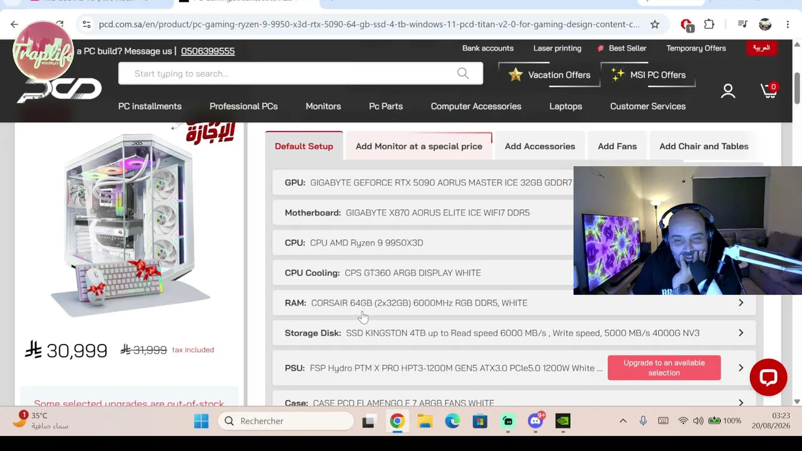Click the browser address bar URL
Viewport: 802px width, 451px height.
[369, 24]
